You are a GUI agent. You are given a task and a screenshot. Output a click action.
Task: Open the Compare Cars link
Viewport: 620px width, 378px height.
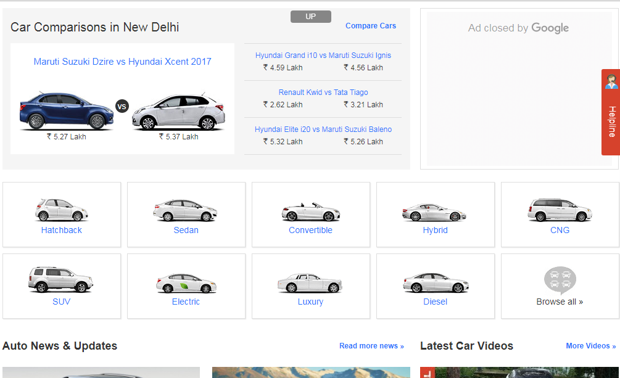371,26
